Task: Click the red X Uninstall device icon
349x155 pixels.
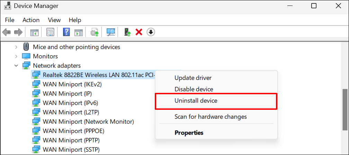Action: click(139, 32)
